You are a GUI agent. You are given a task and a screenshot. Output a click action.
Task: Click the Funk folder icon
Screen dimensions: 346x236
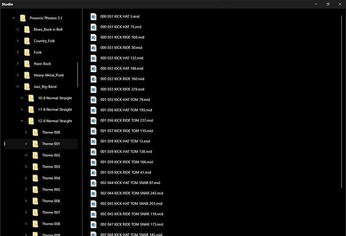tap(27, 52)
